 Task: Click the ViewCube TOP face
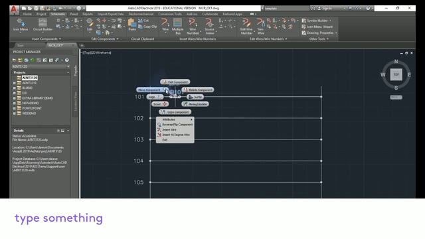[x=396, y=74]
